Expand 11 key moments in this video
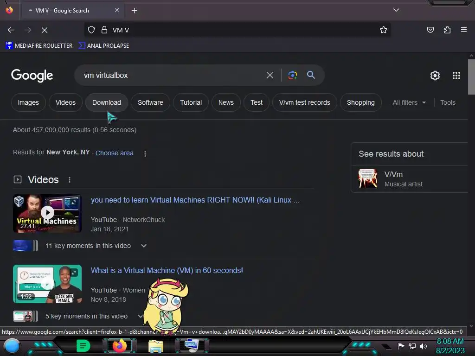Viewport: 475px width, 356px height. (144, 246)
